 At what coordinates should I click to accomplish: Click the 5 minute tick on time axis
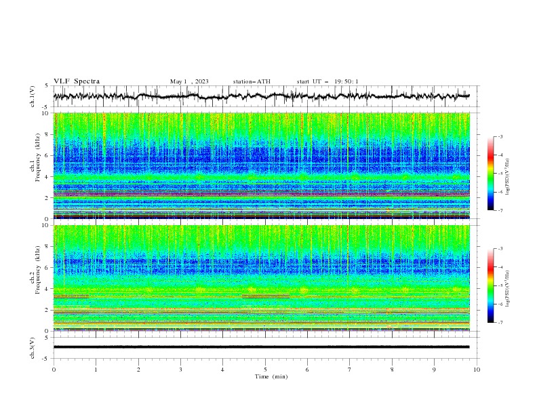coord(265,370)
